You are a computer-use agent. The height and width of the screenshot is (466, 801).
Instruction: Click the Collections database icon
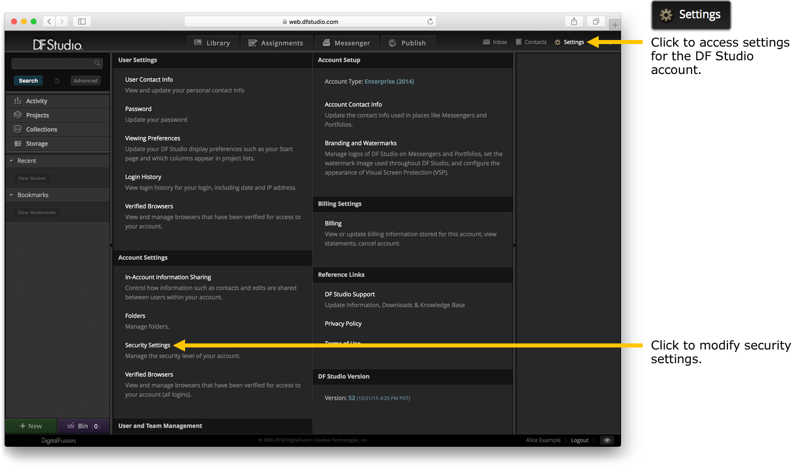tap(18, 129)
